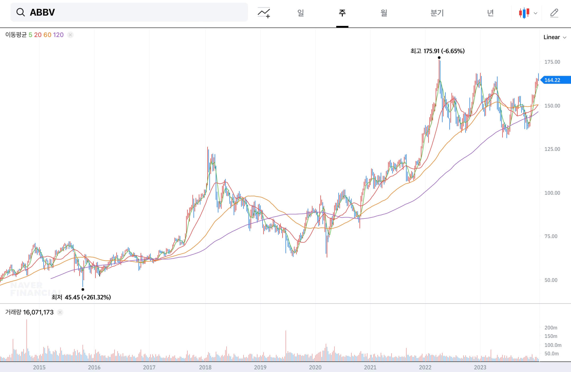This screenshot has width=571, height=372.
Task: Click inside the ABBV ticker search field
Action: pyautogui.click(x=106, y=12)
